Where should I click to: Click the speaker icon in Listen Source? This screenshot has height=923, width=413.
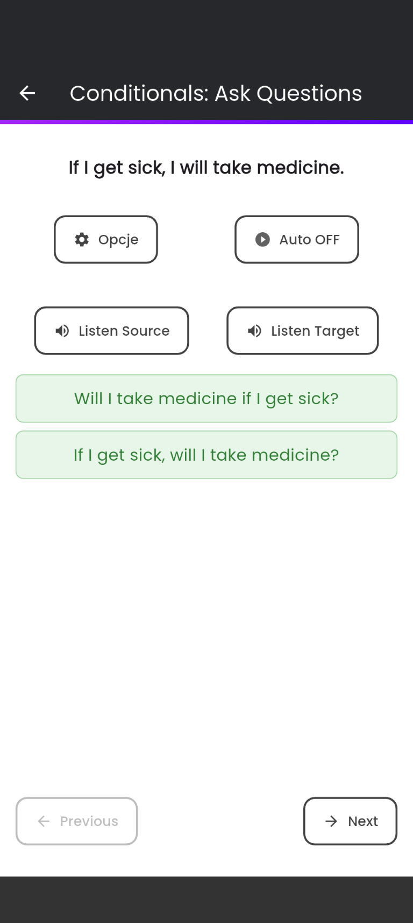point(62,331)
